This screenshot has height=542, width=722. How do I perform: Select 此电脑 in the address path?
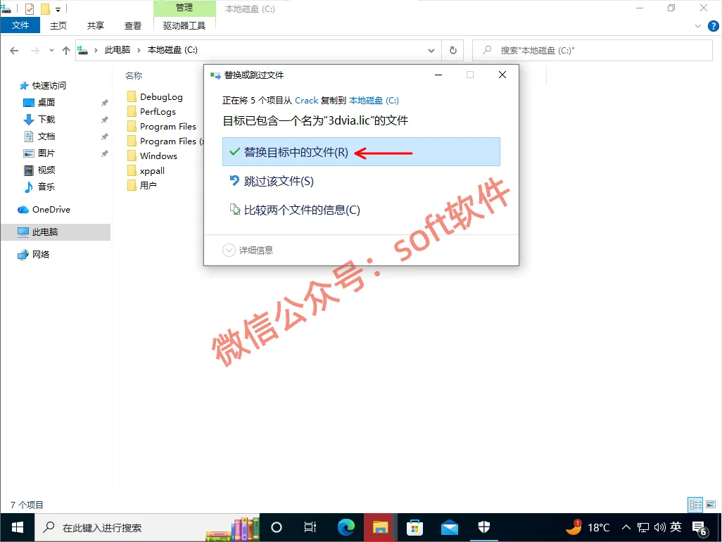coord(118,50)
